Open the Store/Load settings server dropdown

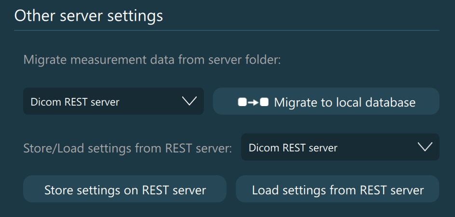340,148
